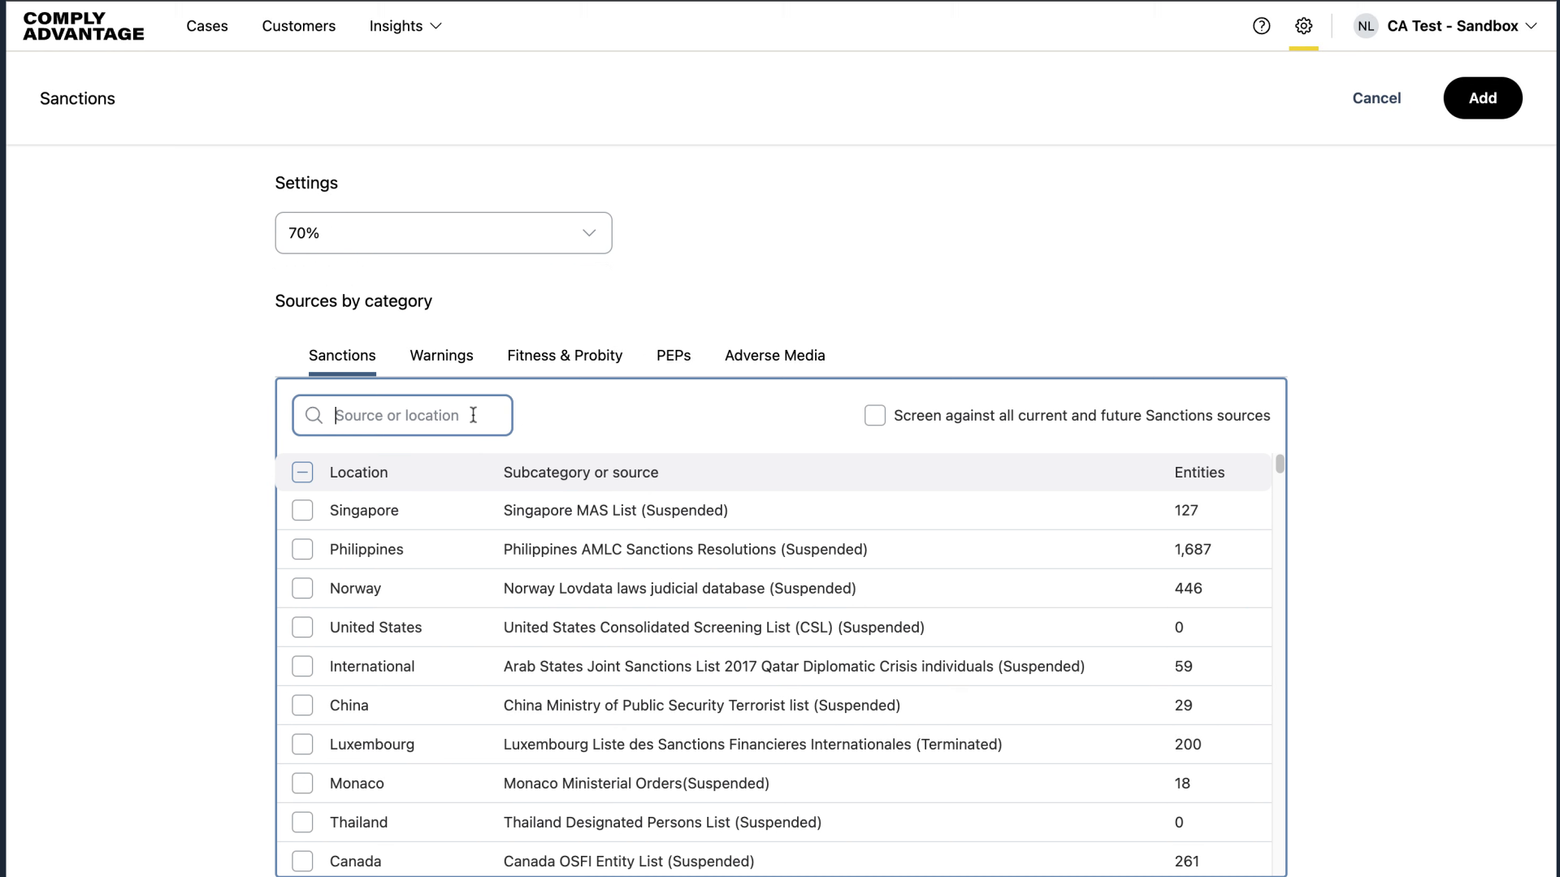Open the 70% match threshold dropdown
The height and width of the screenshot is (877, 1560).
pyautogui.click(x=443, y=233)
